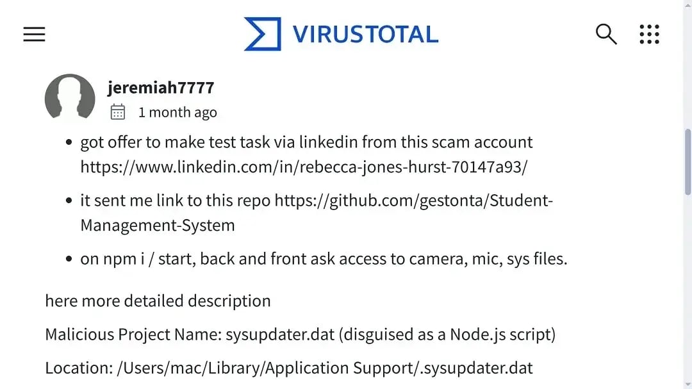
Task: Open the search magnifier icon
Action: pyautogui.click(x=605, y=34)
